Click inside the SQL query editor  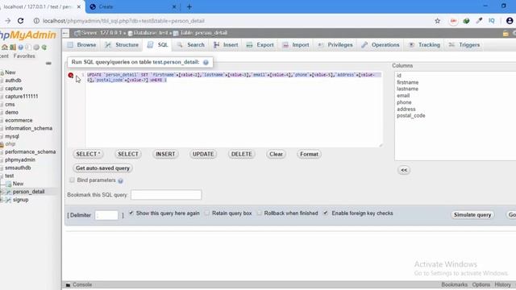click(x=234, y=110)
